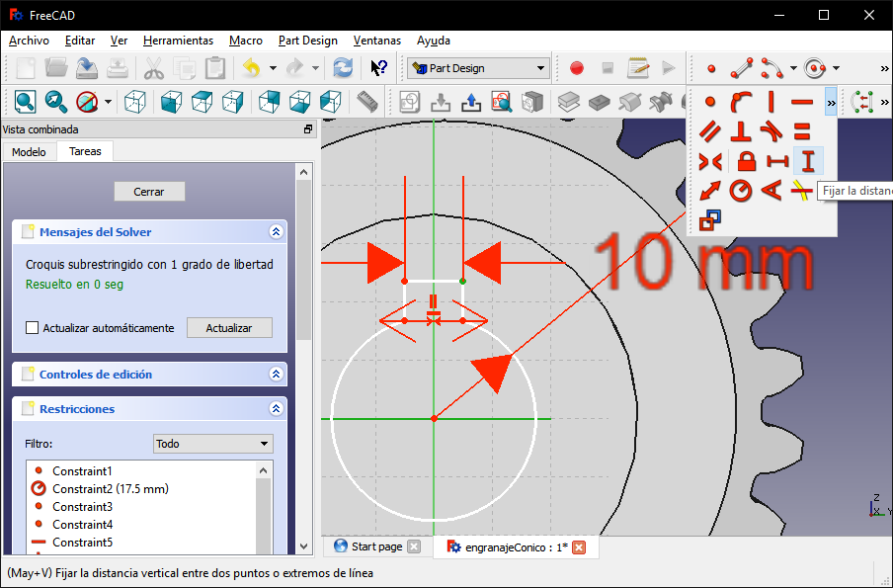Open the arc tool dropdown arrow

pos(793,68)
